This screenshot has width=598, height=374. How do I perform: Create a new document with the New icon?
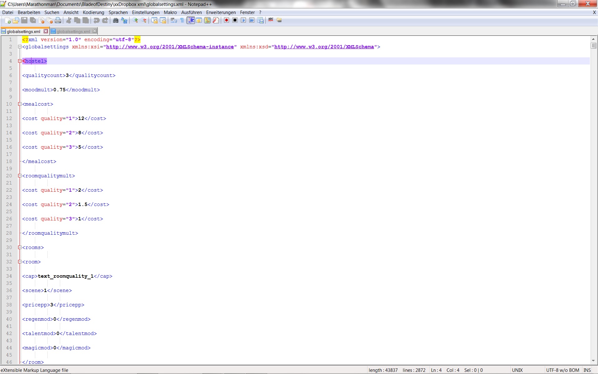(x=7, y=21)
